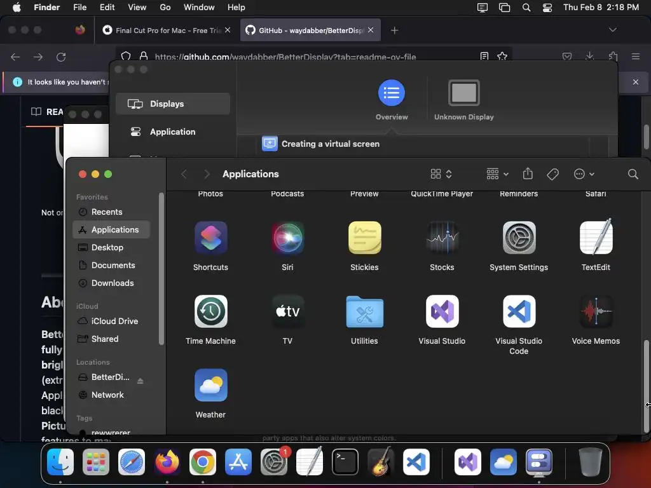Select Visual Studio Code in the Finder window
The height and width of the screenshot is (488, 651).
(519, 311)
